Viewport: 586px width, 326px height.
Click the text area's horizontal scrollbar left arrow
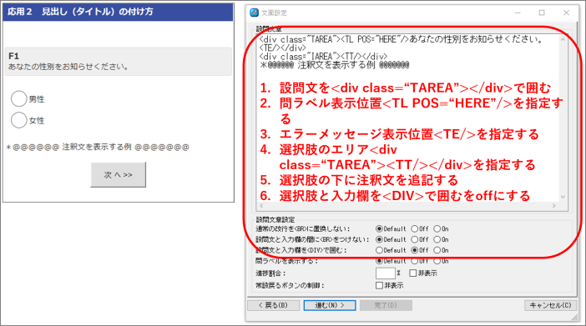tap(261, 206)
